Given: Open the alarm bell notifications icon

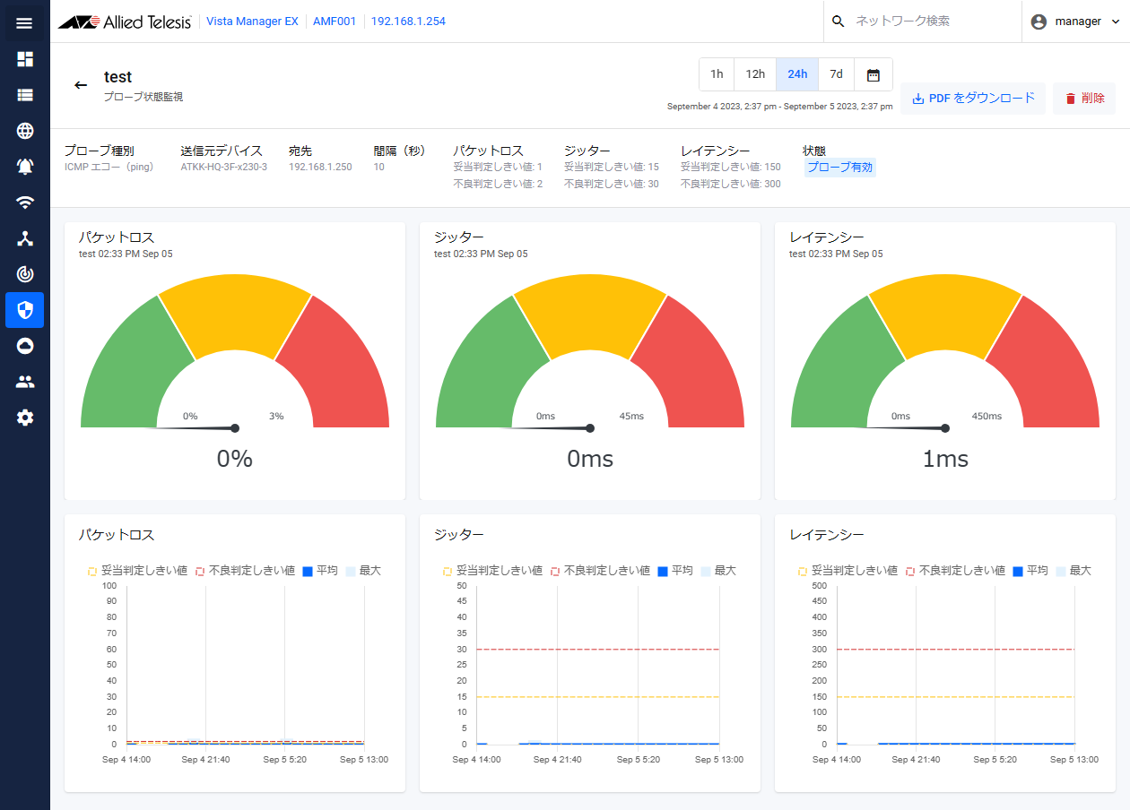Looking at the screenshot, I should click(24, 167).
